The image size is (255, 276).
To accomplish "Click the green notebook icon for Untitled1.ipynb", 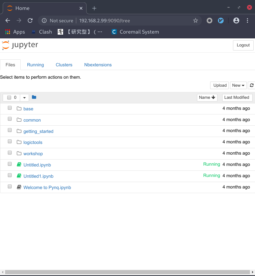I will click(19, 176).
